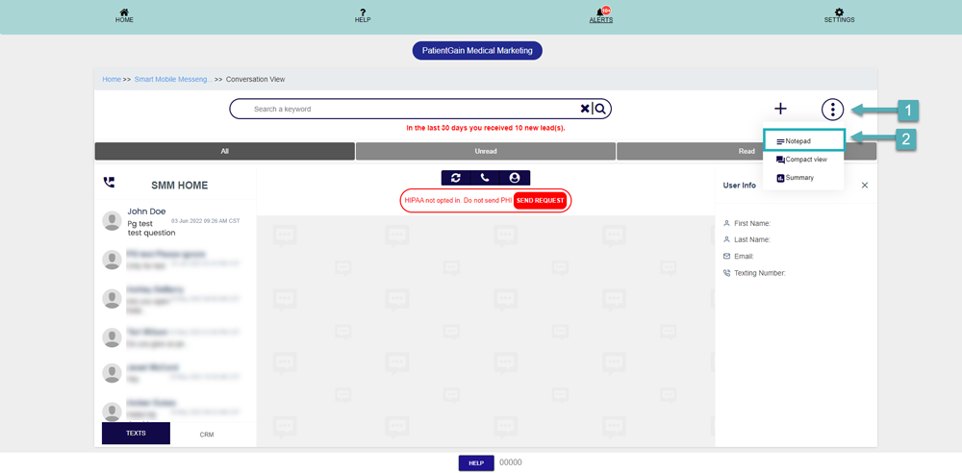This screenshot has height=473, width=962.
Task: Select Summary from the dropdown menu
Action: (798, 178)
